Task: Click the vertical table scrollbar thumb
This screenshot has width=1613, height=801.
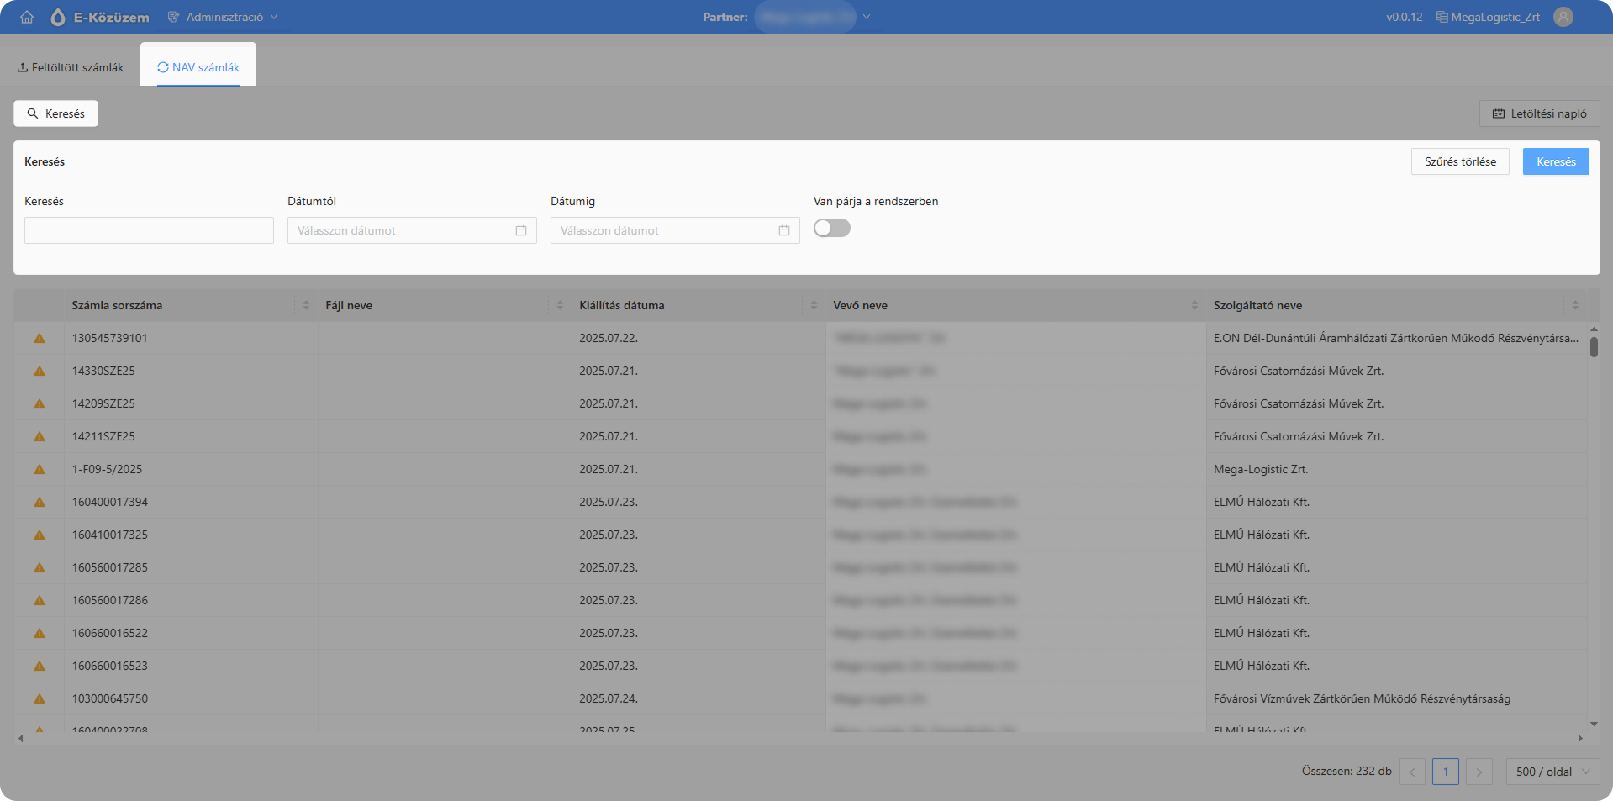Action: tap(1594, 347)
